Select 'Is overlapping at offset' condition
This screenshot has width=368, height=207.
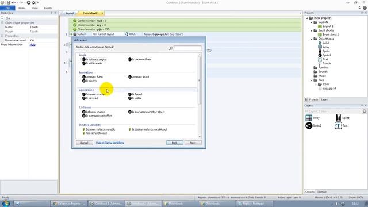tap(97, 116)
